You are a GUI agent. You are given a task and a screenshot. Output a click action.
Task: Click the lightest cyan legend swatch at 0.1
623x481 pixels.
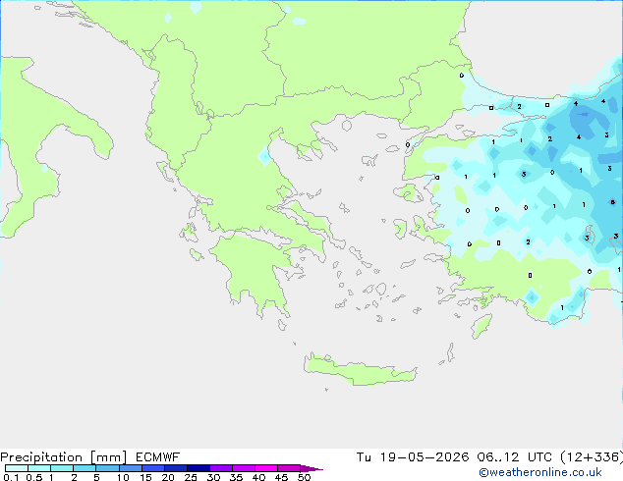coord(17,468)
